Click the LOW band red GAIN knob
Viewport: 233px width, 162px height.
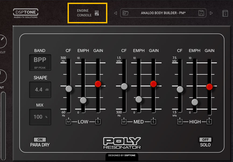tap(98, 84)
